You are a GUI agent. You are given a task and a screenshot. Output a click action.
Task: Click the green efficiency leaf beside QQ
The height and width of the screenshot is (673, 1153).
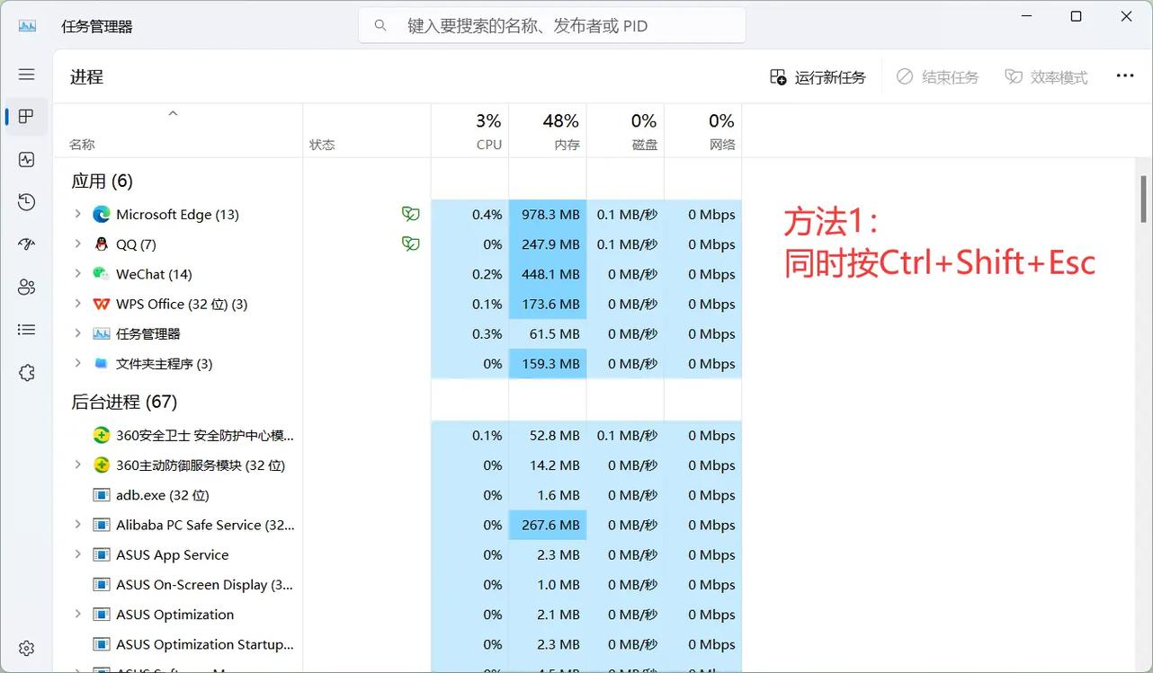(411, 244)
